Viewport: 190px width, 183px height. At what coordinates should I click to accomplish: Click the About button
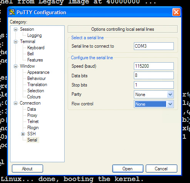27,169
